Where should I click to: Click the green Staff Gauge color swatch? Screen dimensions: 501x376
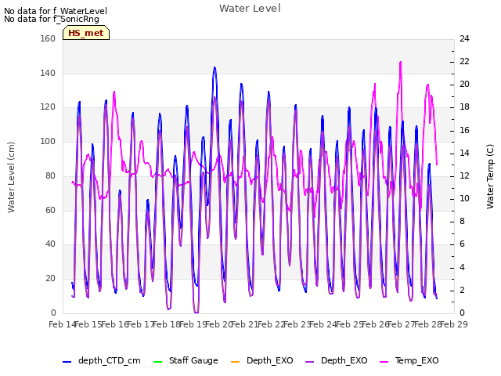[158, 362]
